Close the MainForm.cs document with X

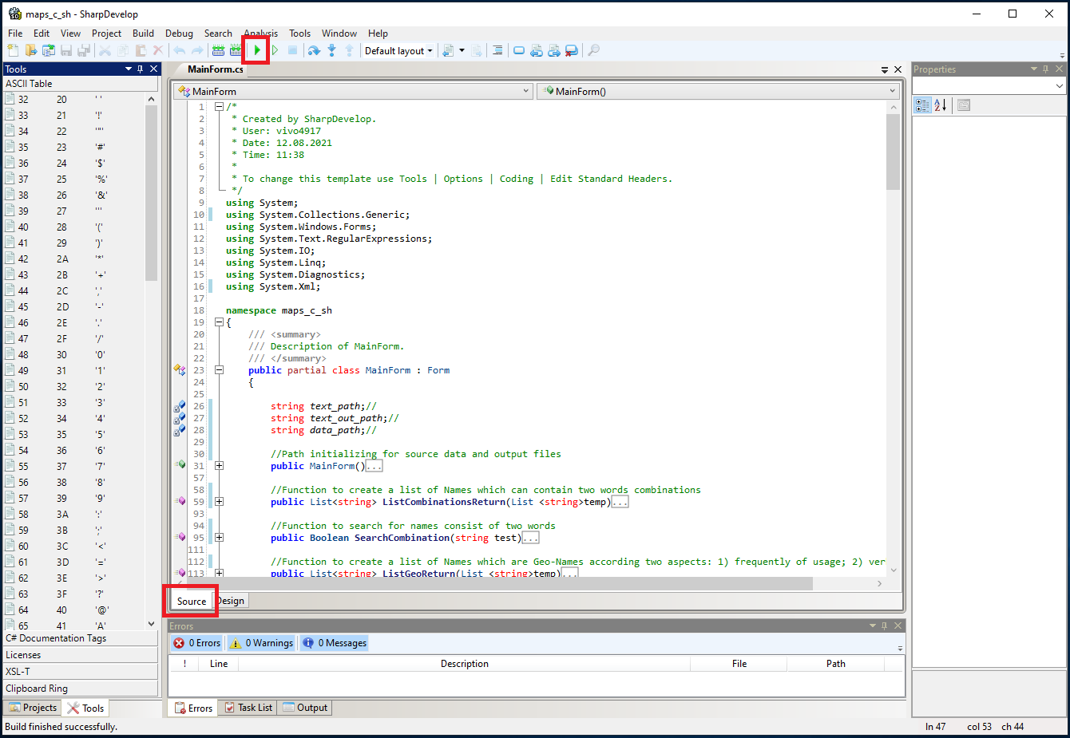click(898, 69)
